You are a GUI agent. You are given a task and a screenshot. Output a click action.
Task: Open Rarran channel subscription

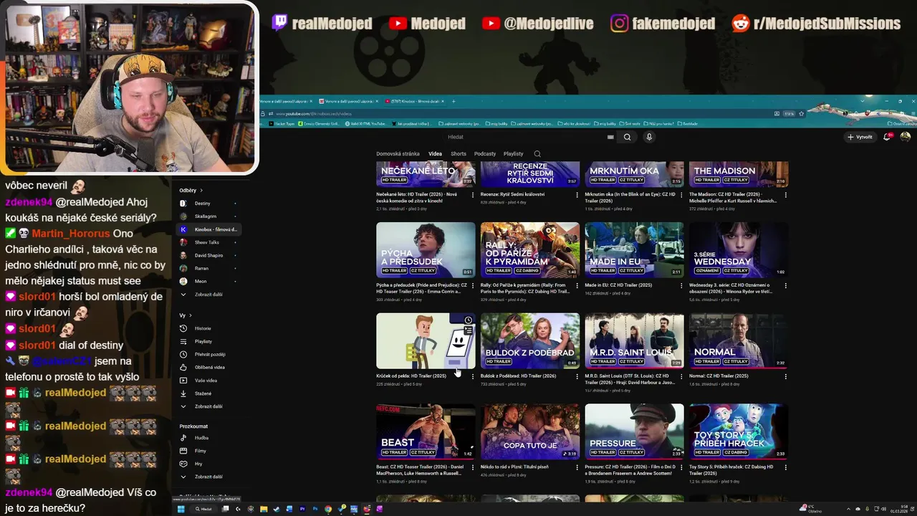(x=208, y=268)
